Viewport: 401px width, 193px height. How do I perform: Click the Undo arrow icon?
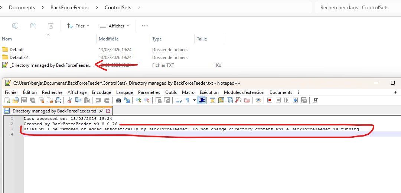(x=98, y=100)
